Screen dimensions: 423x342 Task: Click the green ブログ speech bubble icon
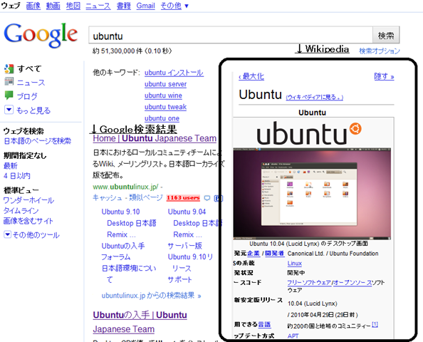tap(9, 95)
